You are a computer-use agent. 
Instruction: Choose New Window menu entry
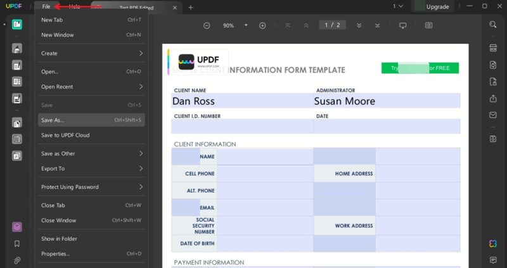click(91, 35)
